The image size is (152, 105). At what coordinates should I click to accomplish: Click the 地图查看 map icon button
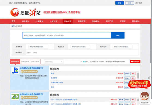(135, 62)
